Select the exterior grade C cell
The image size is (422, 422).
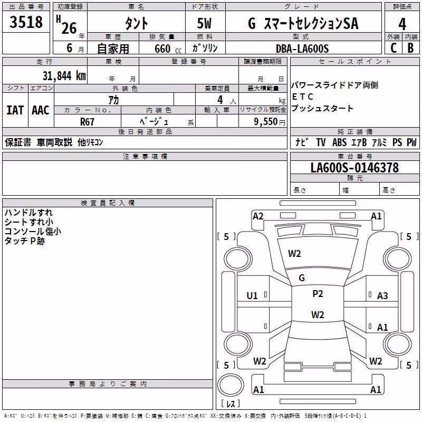coord(393,47)
